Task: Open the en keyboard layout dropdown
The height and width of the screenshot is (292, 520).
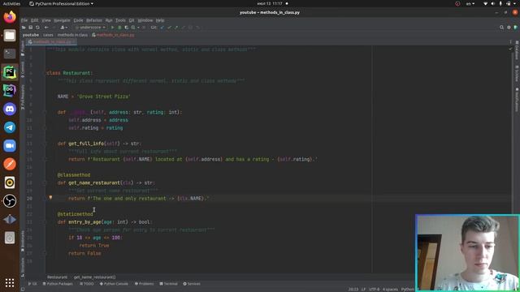Action: coord(470,3)
